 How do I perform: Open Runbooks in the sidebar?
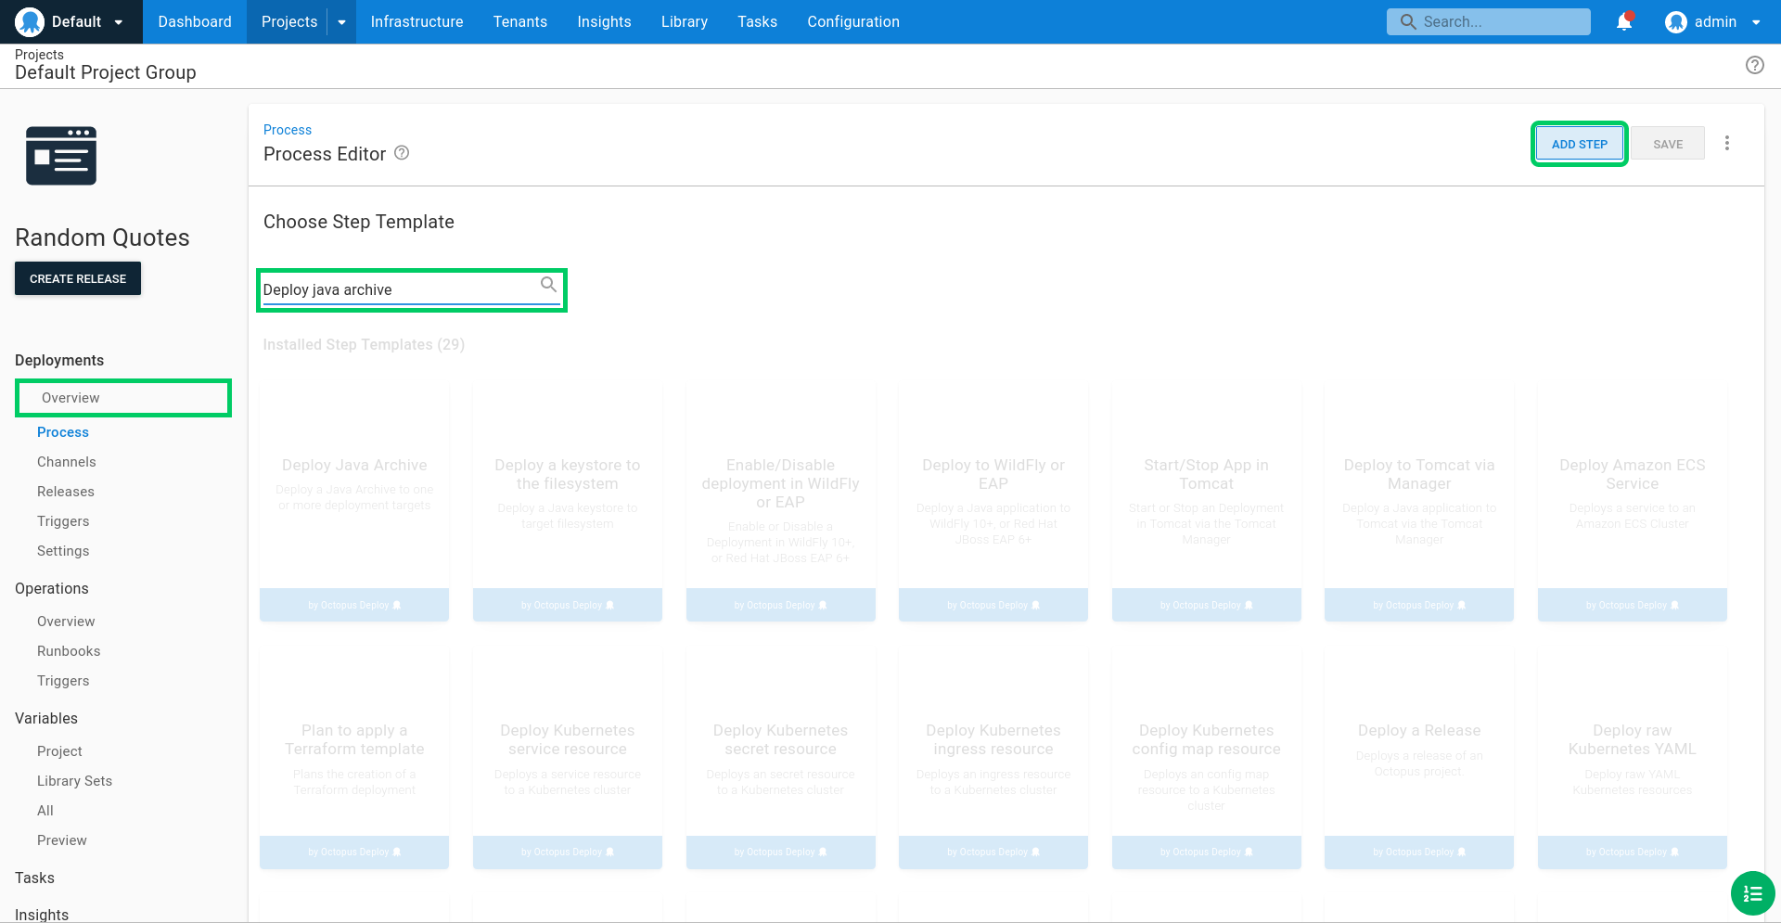[x=69, y=651]
